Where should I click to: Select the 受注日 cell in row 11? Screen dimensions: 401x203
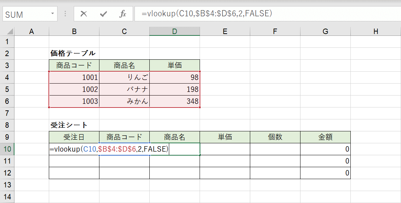(x=74, y=161)
